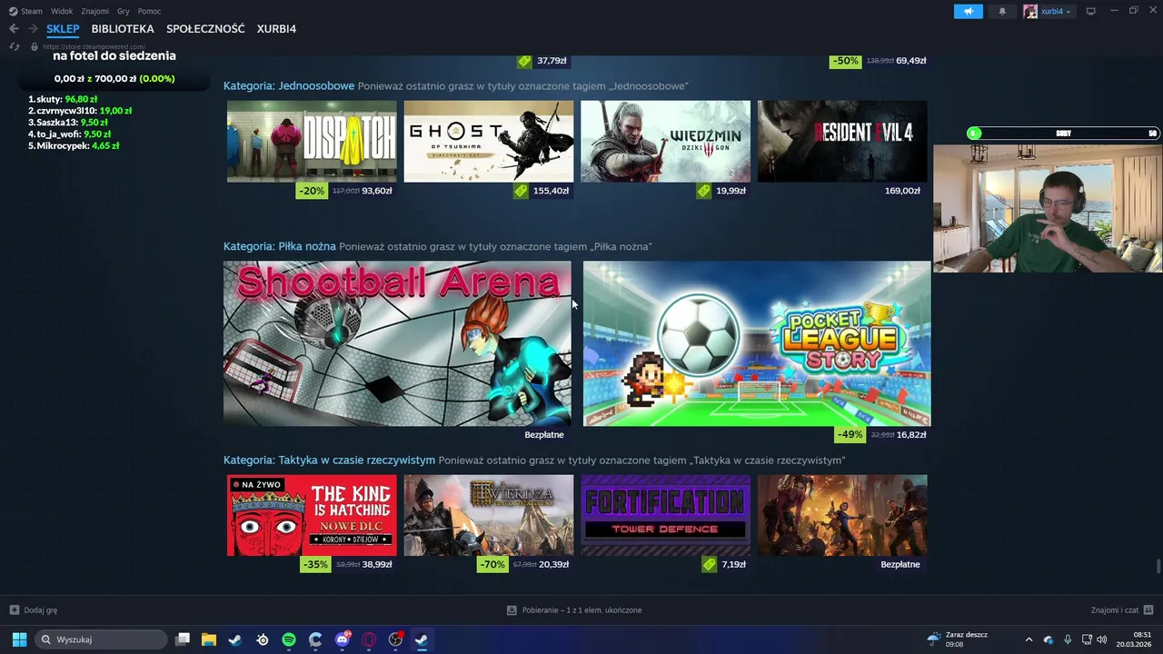Open the Wiedźmin 3 Dziki Gon capsule
The width and height of the screenshot is (1163, 654).
click(666, 141)
